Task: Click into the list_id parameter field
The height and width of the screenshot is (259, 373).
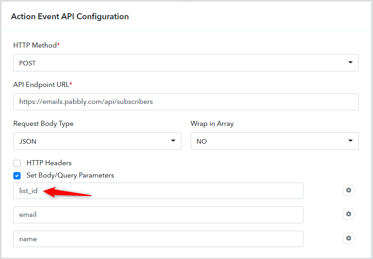Action: click(158, 191)
